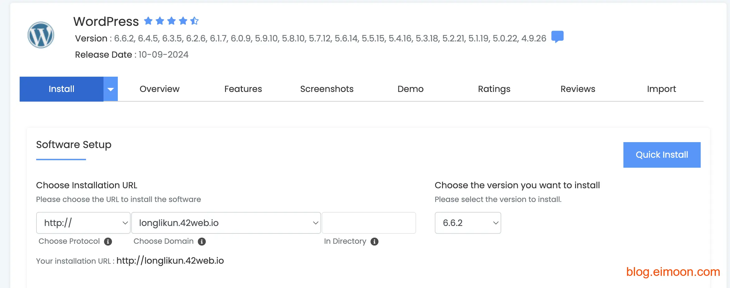Image resolution: width=730 pixels, height=288 pixels.
Task: Click the Choose Domain info icon
Action: [x=202, y=242]
